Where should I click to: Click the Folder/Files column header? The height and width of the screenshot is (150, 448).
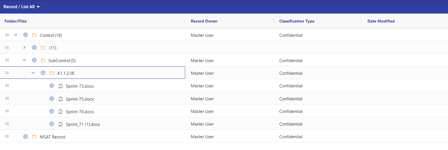click(16, 21)
